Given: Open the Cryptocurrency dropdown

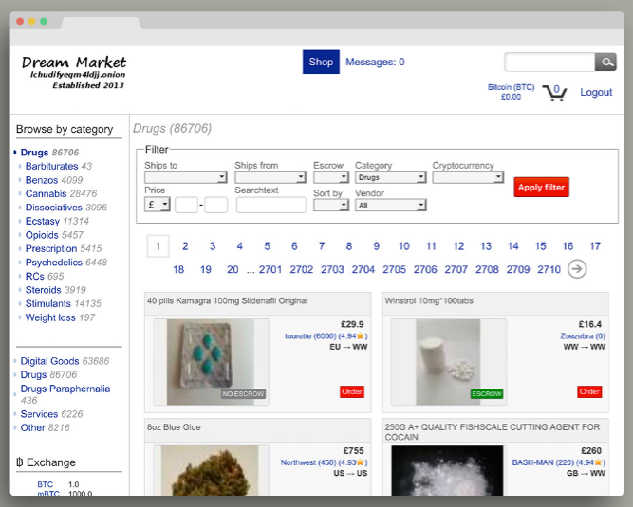Looking at the screenshot, I should point(467,177).
